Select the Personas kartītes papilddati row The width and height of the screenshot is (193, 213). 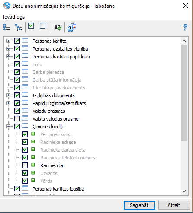pos(61,57)
